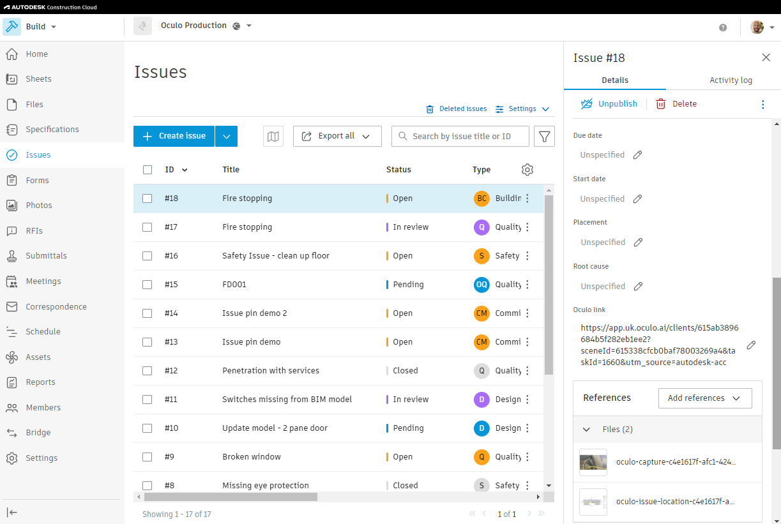Open more options for issue #16
Screen dimensions: 781x524
tap(527, 256)
